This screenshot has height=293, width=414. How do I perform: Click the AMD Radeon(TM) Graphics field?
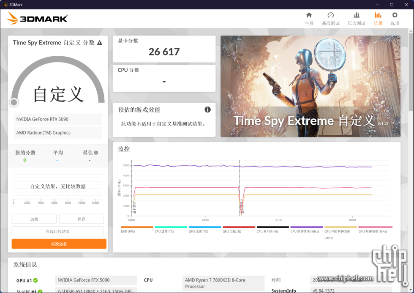pyautogui.click(x=57, y=133)
